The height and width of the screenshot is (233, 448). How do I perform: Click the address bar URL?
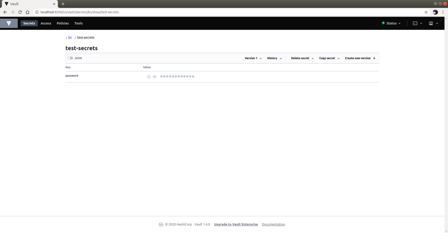[80, 12]
